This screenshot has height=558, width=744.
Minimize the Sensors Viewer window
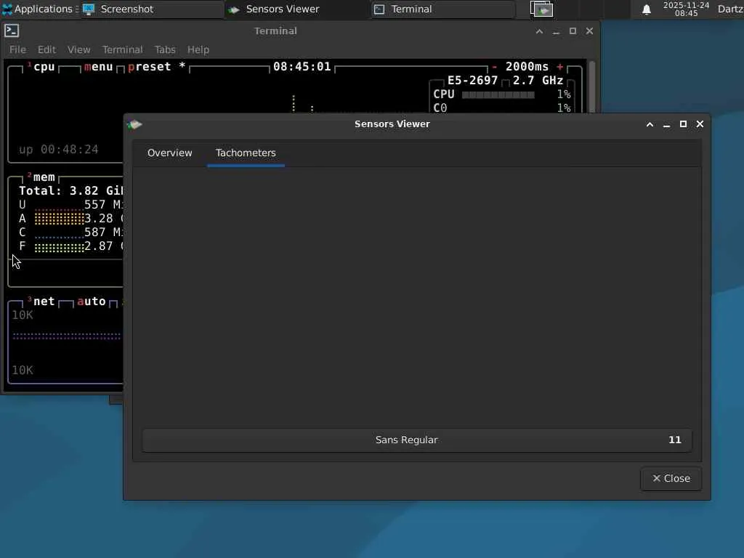point(667,124)
